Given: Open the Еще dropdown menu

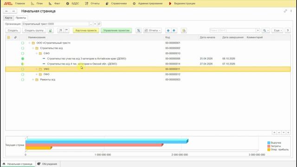Looking at the screenshot, I should tap(278, 31).
